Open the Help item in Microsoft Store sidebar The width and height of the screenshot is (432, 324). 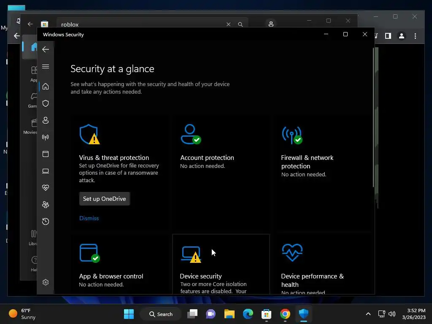click(x=34, y=263)
